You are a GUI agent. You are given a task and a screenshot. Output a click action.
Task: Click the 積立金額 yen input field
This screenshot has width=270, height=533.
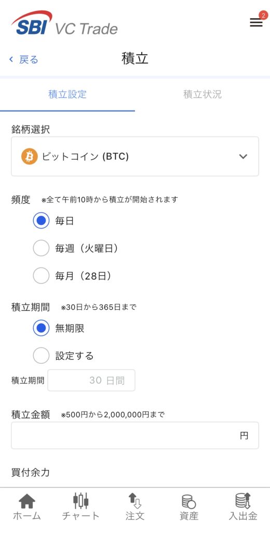pos(135,436)
